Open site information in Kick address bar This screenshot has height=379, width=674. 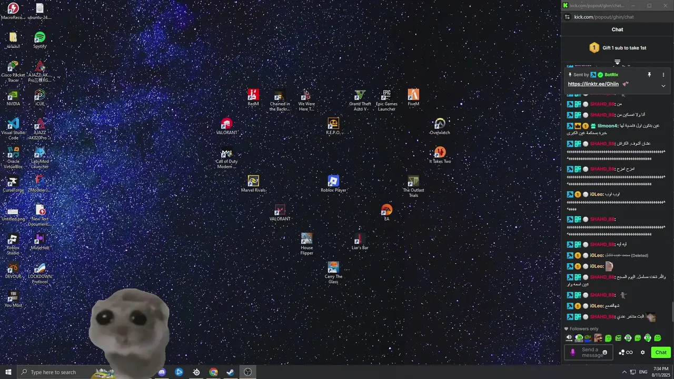click(x=567, y=17)
